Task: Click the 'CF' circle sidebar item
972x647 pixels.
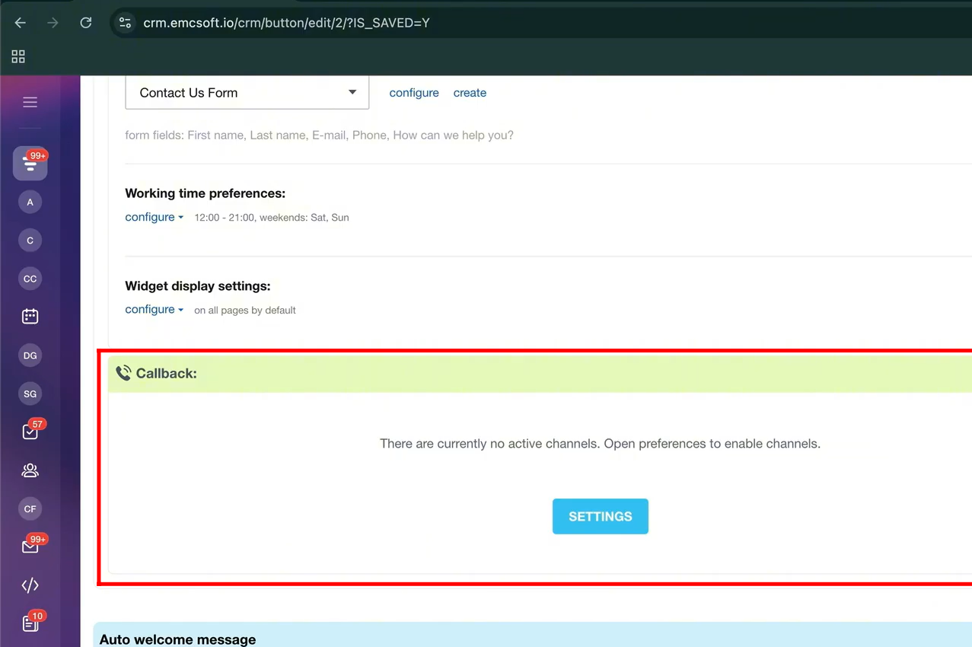Action: (30, 508)
